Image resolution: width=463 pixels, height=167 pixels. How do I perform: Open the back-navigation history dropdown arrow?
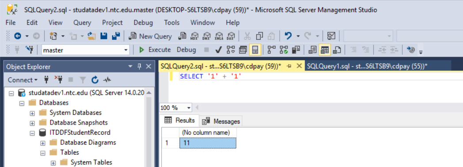27,36
